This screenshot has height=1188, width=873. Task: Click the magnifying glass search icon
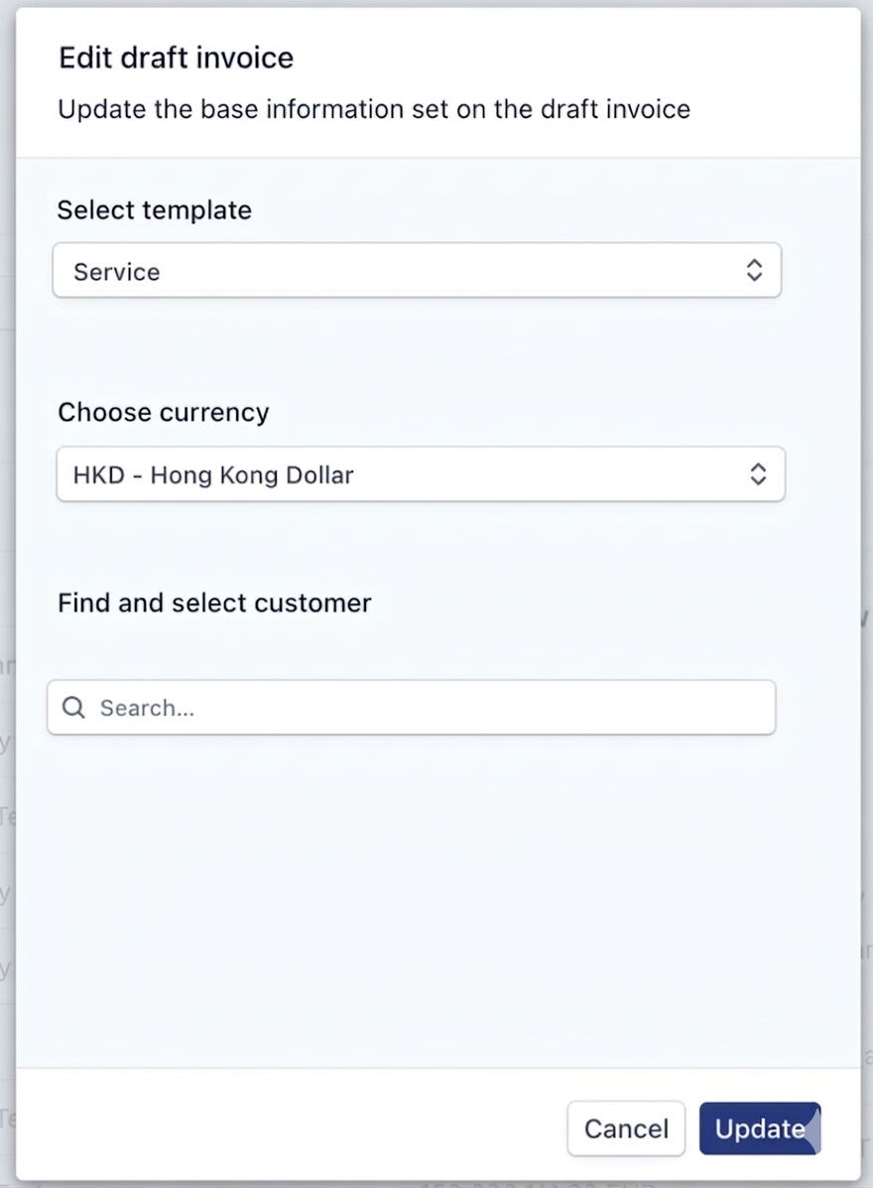[x=73, y=708]
